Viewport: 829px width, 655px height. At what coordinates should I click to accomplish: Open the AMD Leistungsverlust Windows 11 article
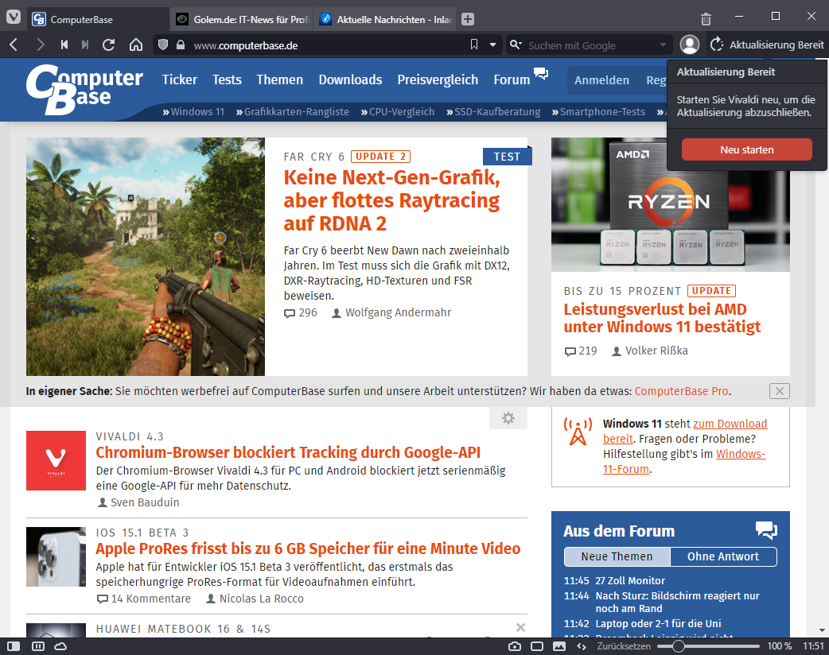click(662, 318)
